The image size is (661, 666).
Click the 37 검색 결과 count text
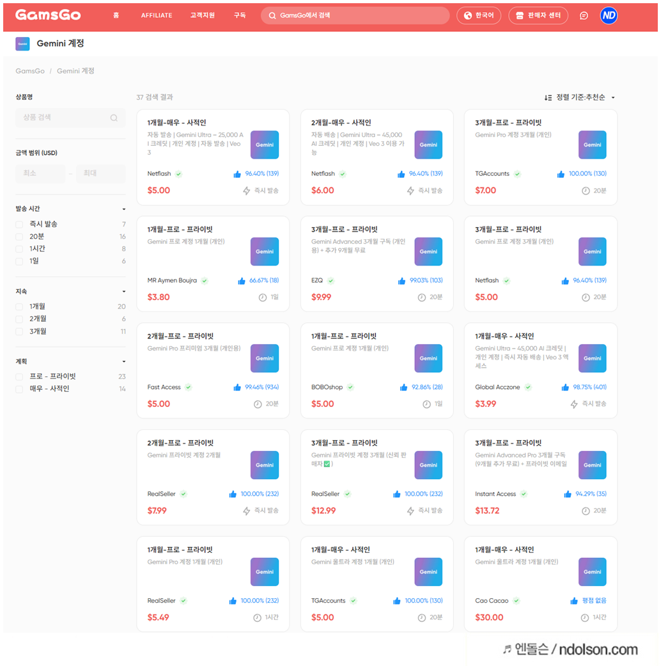(155, 97)
